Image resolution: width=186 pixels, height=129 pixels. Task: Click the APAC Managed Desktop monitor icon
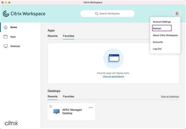point(57,111)
